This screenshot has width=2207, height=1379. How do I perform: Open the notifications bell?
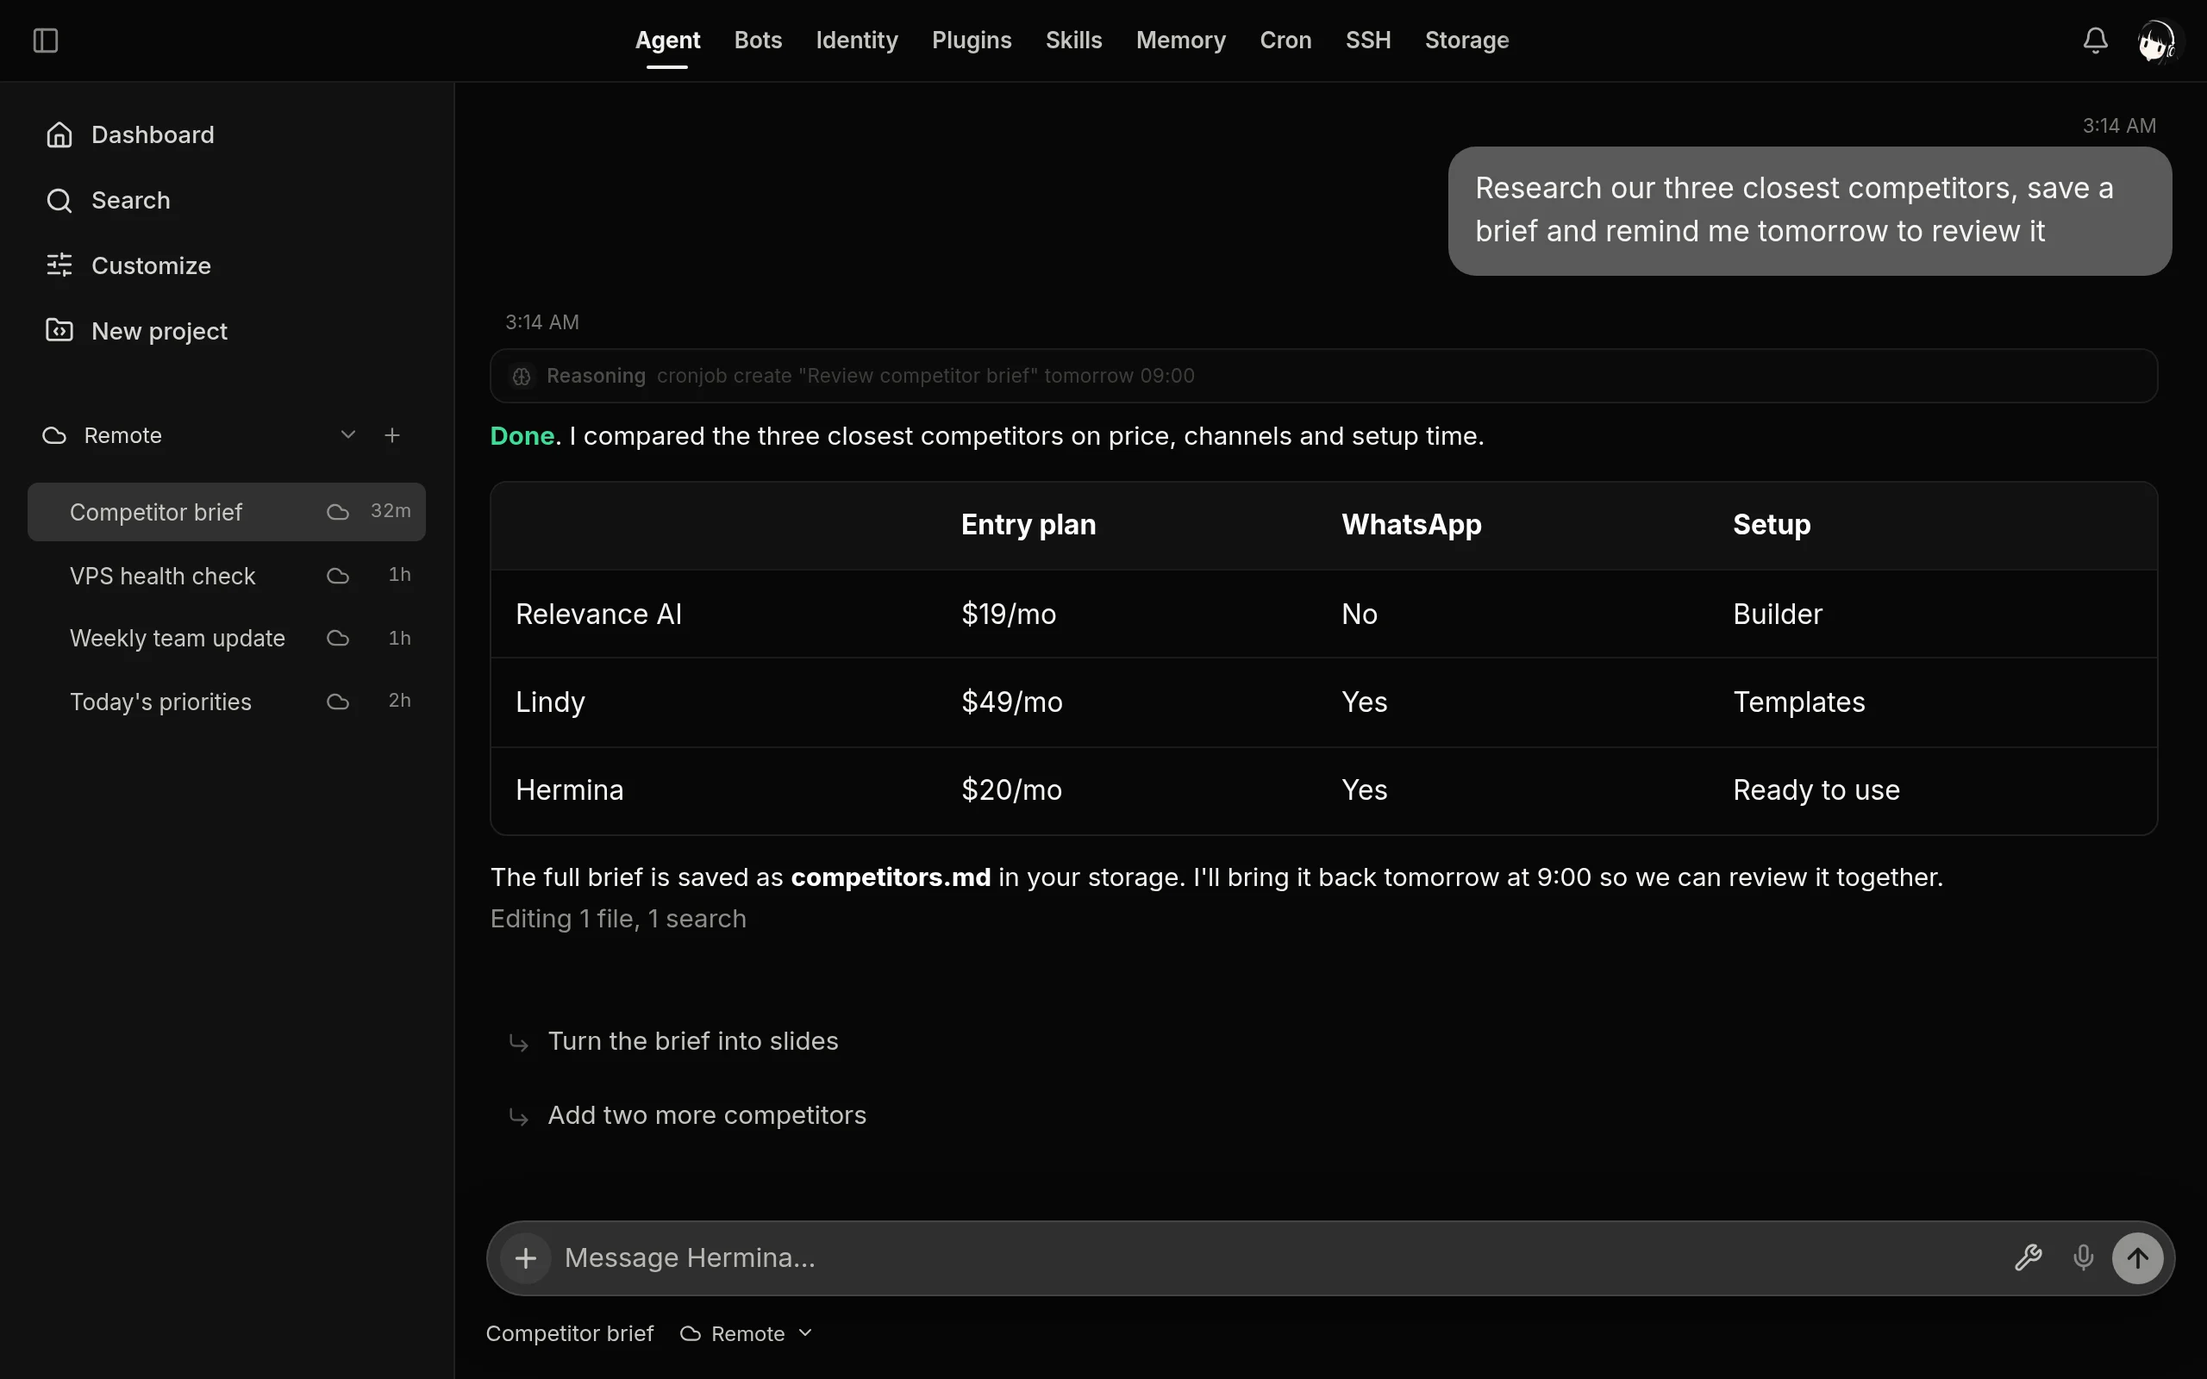click(x=2095, y=41)
